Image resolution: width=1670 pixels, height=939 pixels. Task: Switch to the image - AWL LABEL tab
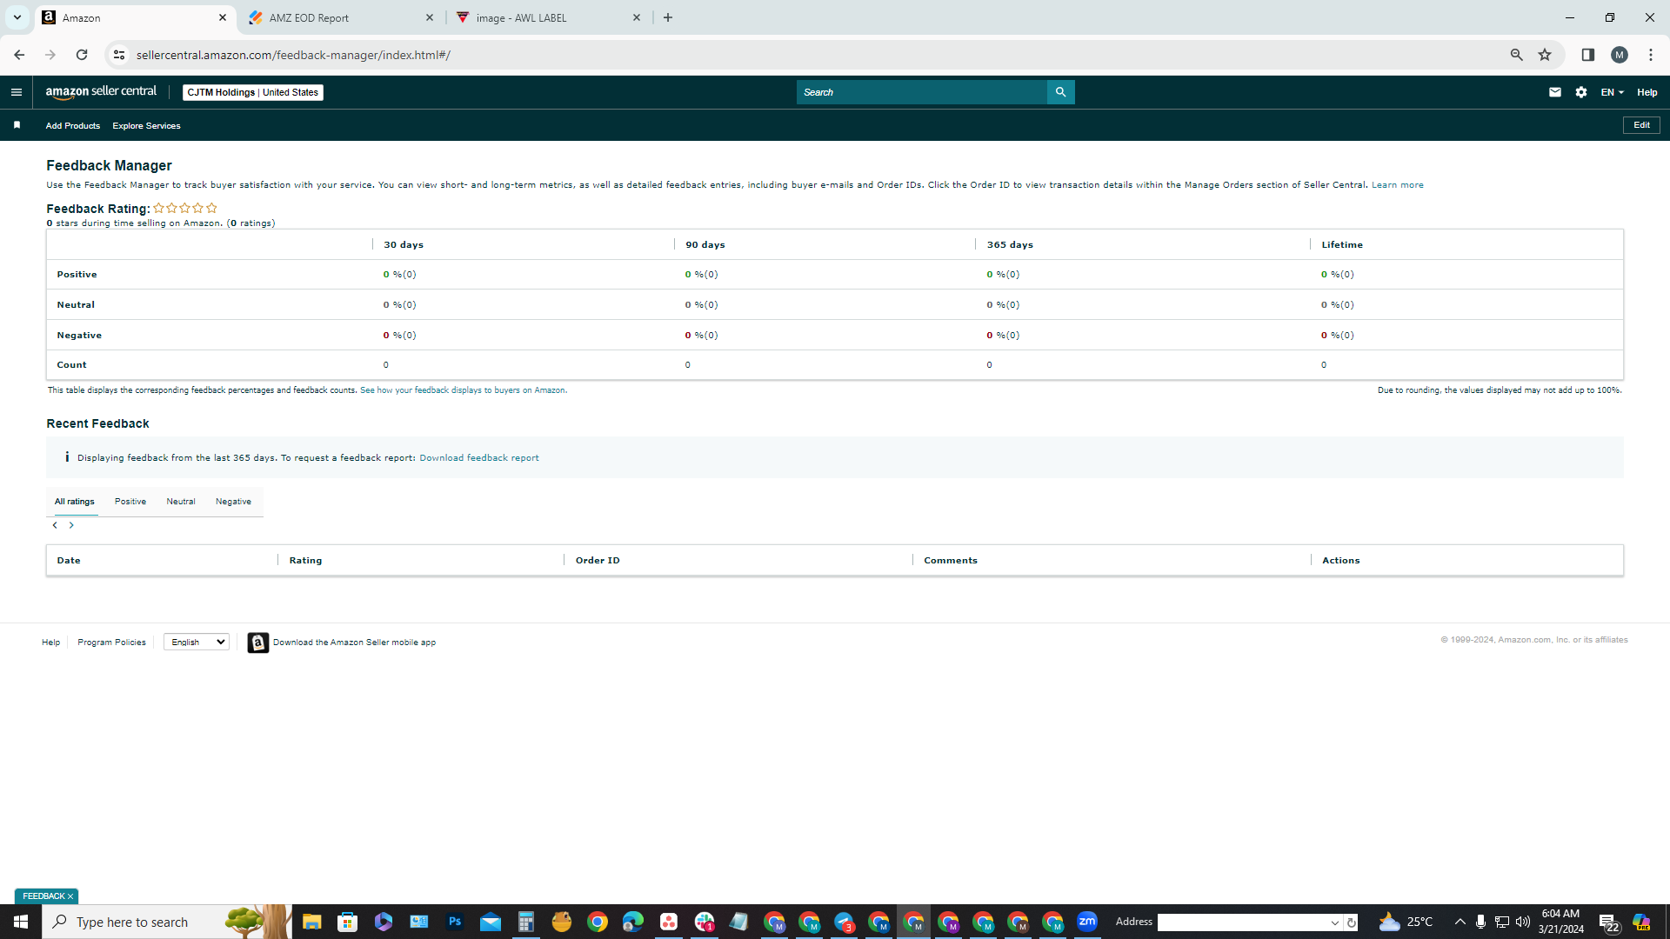point(550,17)
